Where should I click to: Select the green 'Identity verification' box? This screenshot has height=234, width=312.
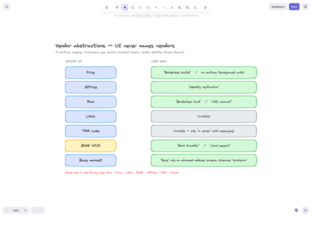(203, 87)
